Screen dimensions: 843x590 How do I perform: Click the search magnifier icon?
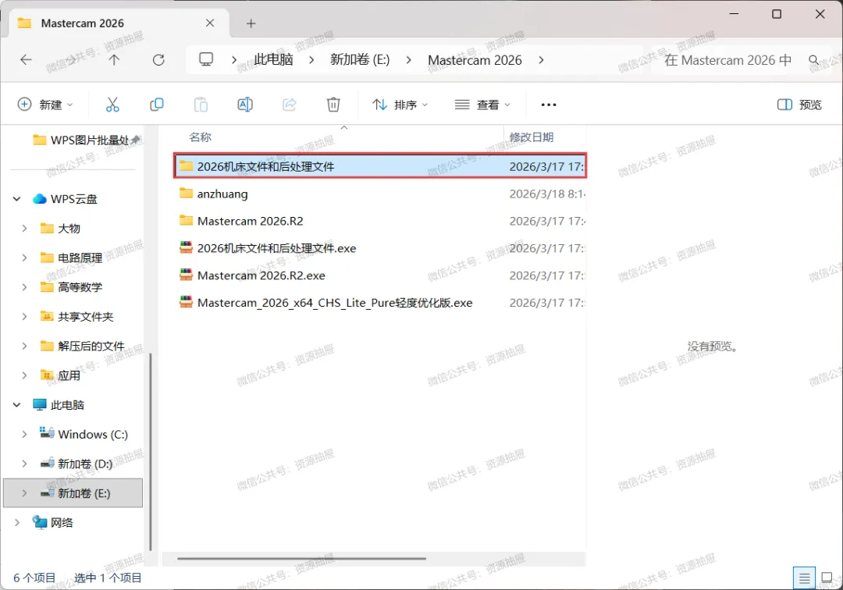tap(814, 59)
